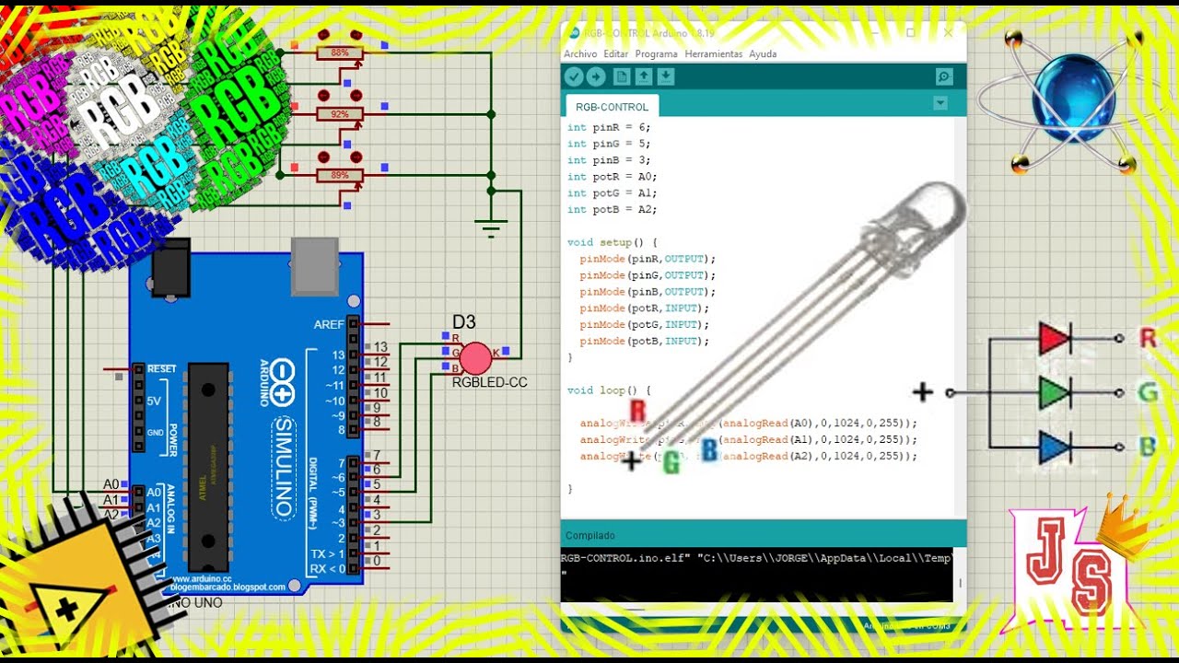Click the 88% potentiometer body

pos(340,52)
